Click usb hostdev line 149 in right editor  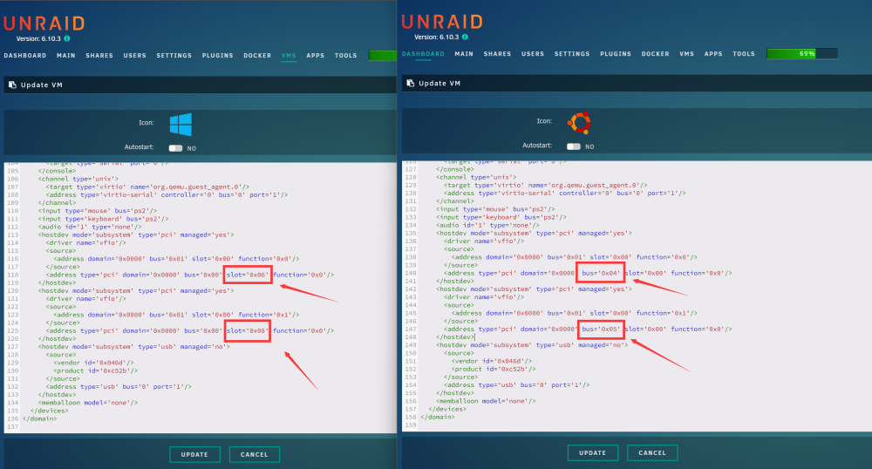[x=532, y=345]
